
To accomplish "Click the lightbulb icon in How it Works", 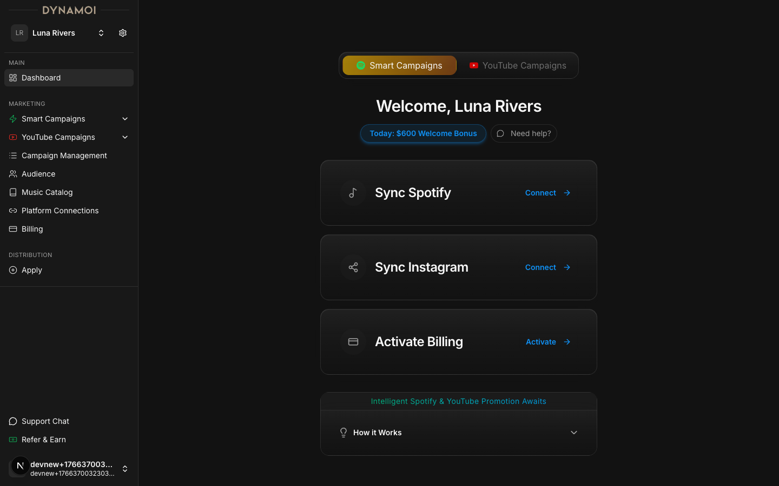I will click(x=344, y=433).
